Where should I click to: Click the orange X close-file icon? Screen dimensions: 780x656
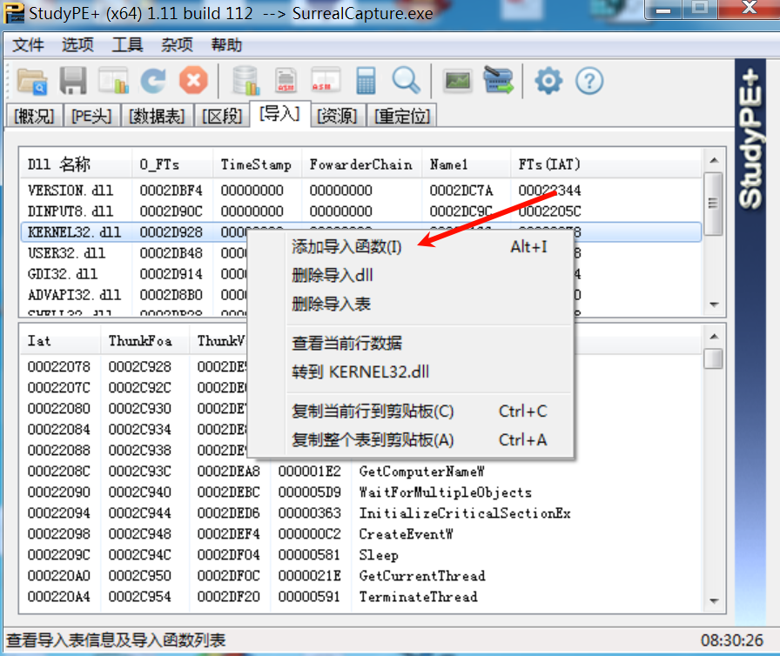pyautogui.click(x=193, y=81)
